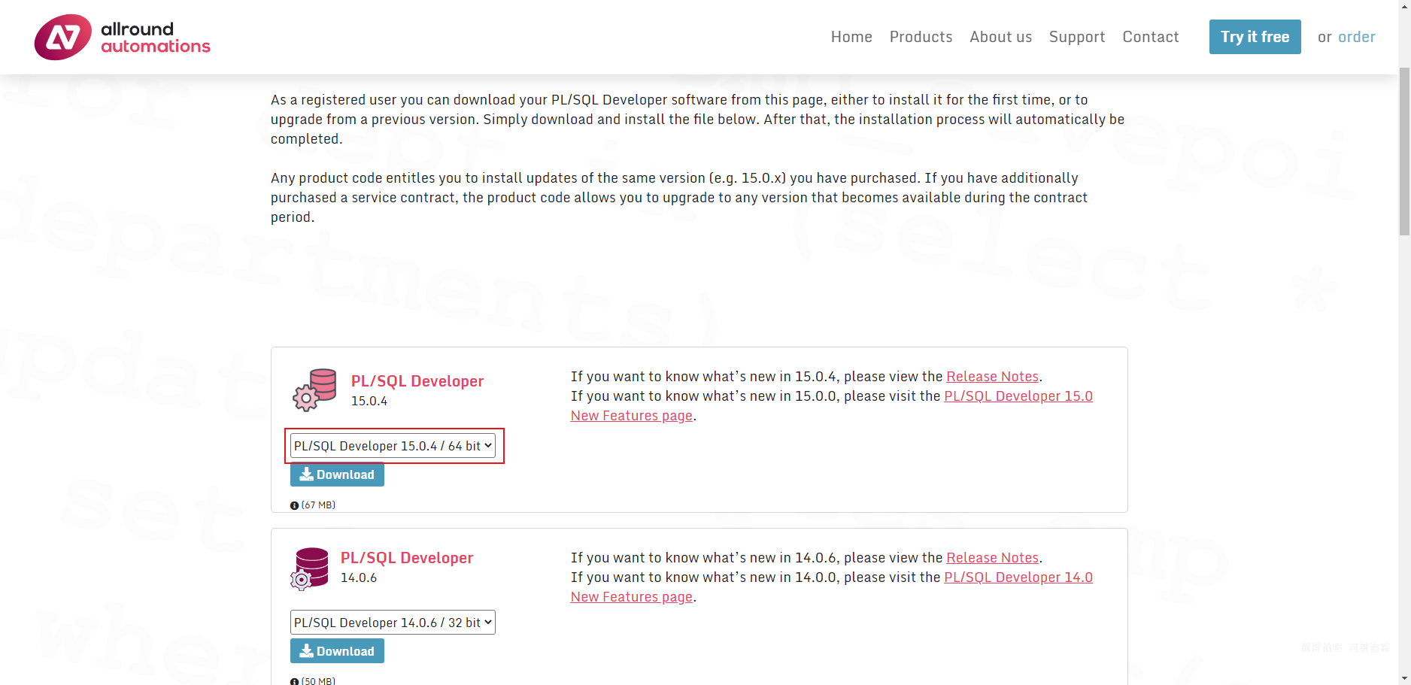Screen dimensions: 1411x685
Task: Open PL/SQL Developer 14.0 New Features page
Action: coord(1018,577)
